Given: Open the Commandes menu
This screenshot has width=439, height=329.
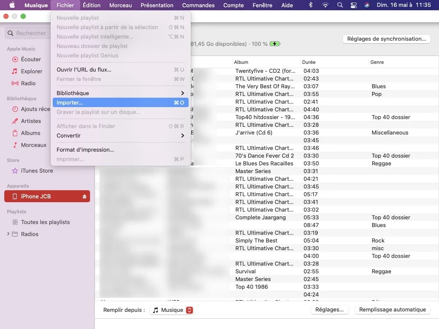Looking at the screenshot, I should 198,5.
